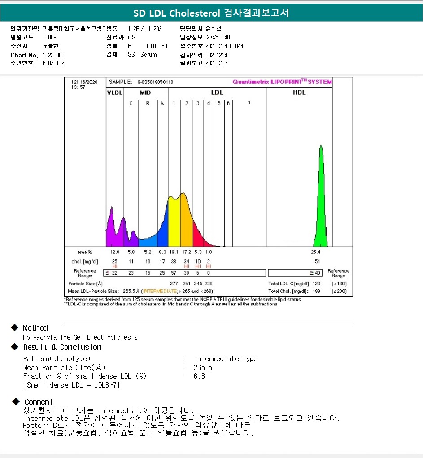This screenshot has height=458, width=423.
Task: Click the MID column header
Action: (x=145, y=92)
